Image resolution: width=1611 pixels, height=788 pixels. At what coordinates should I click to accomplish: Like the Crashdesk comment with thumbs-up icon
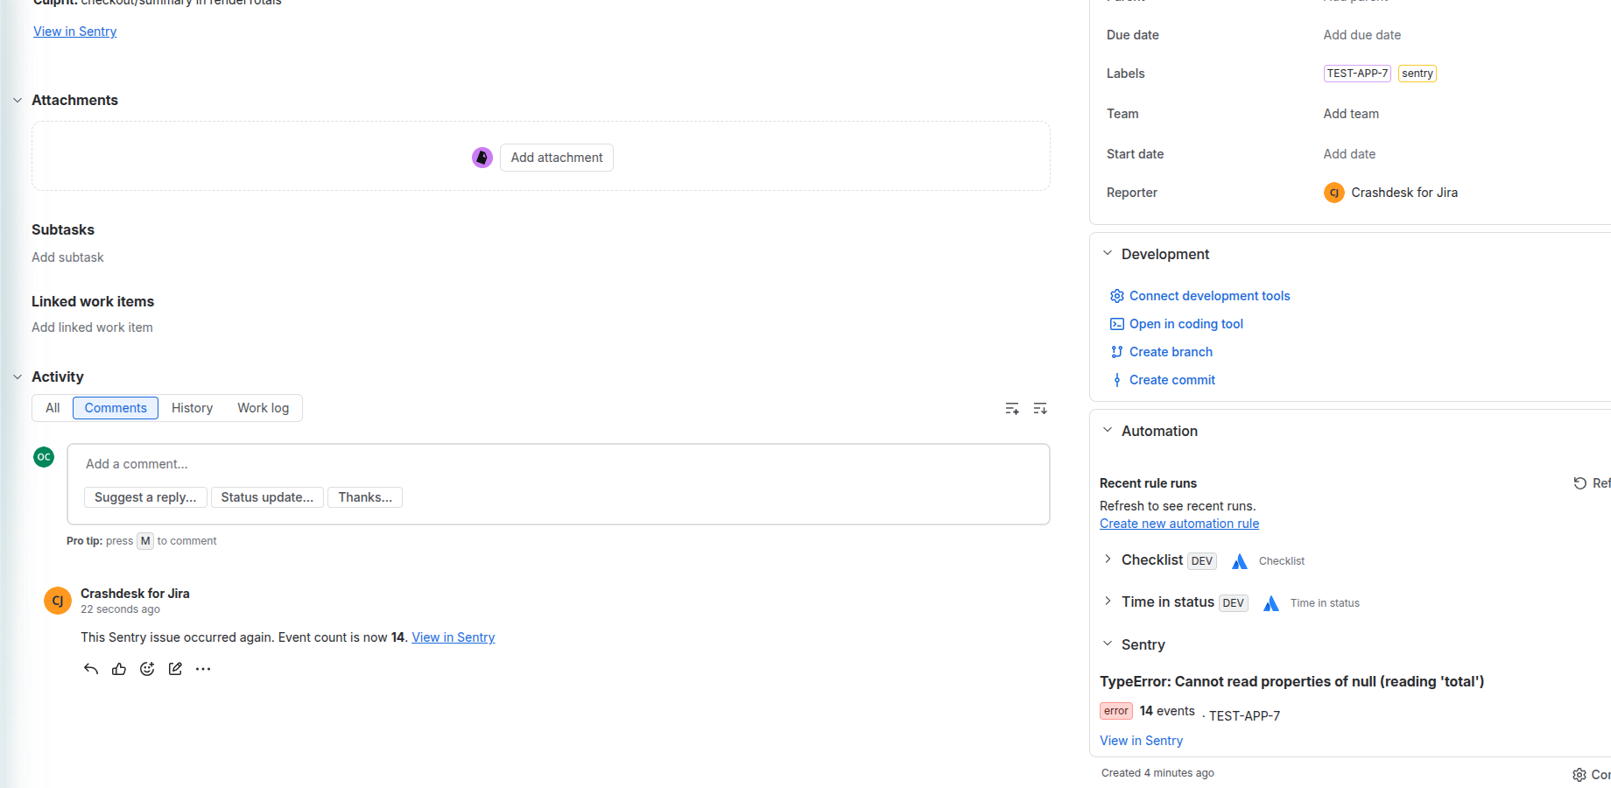119,669
